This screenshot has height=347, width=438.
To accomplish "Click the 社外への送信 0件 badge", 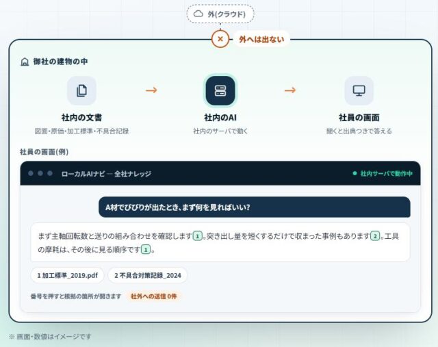I will (153, 296).
